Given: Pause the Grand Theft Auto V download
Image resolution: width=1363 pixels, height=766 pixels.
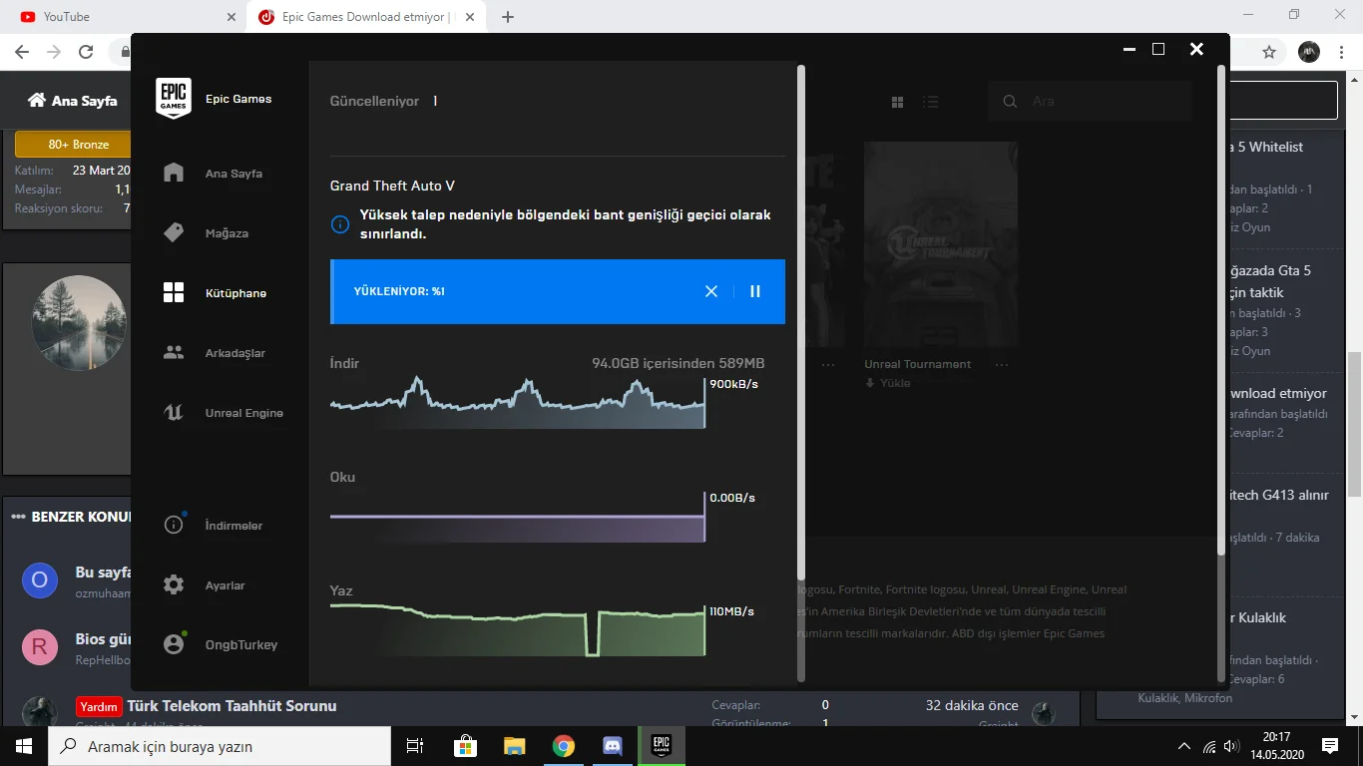Looking at the screenshot, I should pyautogui.click(x=755, y=291).
